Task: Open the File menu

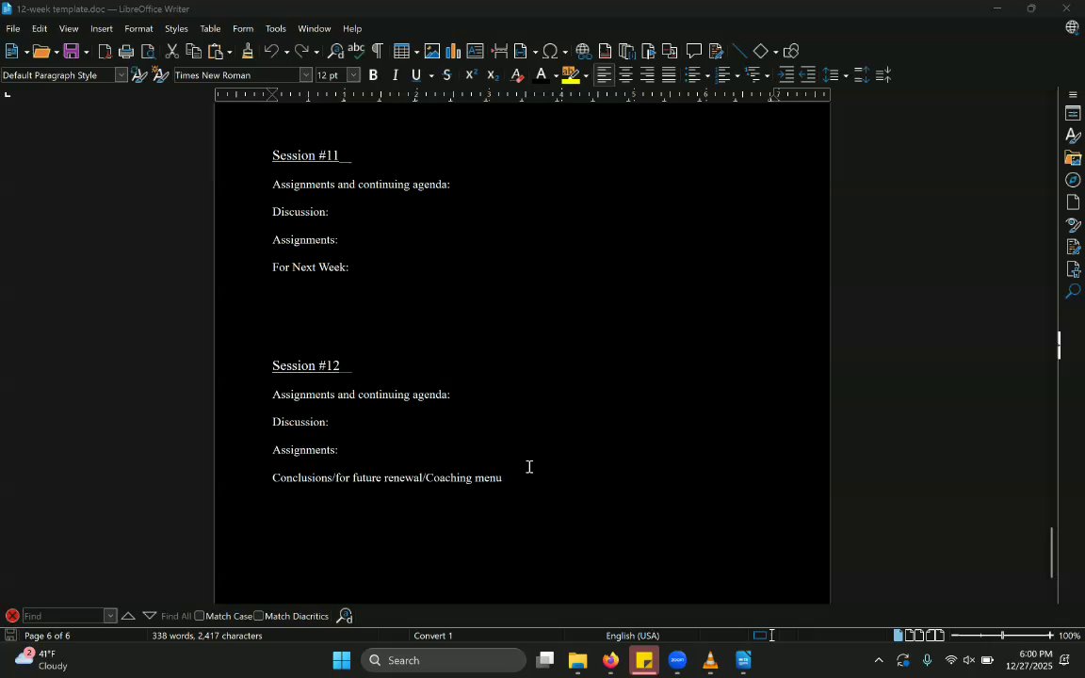Action: 12,28
